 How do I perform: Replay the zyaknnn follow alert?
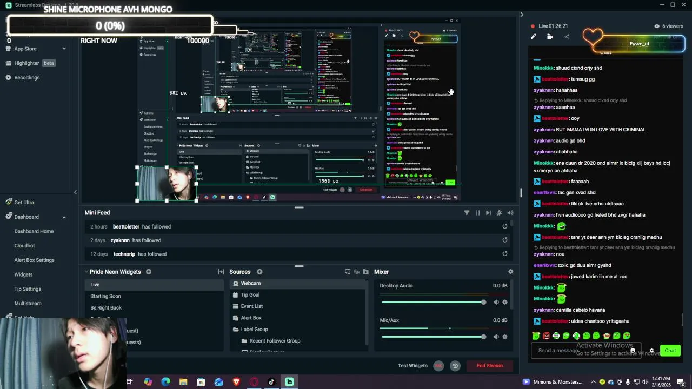505,240
